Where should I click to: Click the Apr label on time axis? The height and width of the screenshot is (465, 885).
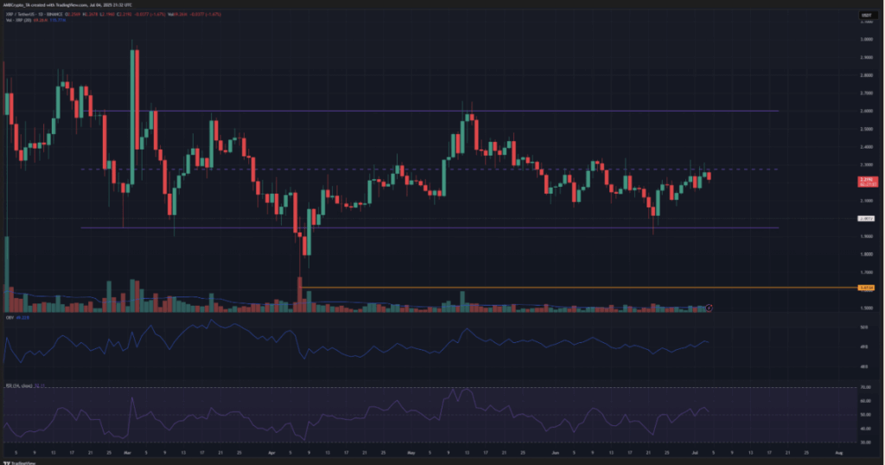tap(272, 453)
